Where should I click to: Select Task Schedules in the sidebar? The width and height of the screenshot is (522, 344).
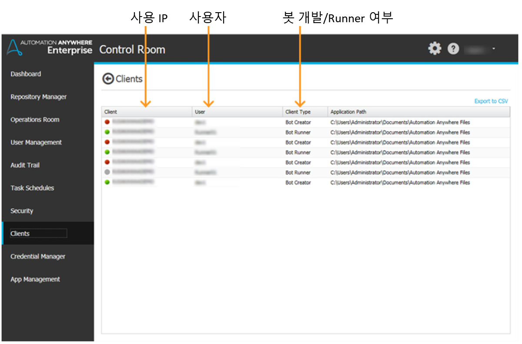point(32,188)
